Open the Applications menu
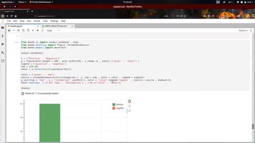Image resolution: width=255 pixels, height=143 pixels. [x=8, y=2]
